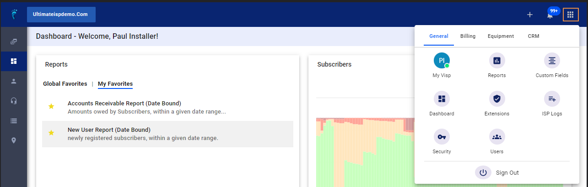Open the Users group icon

497,137
